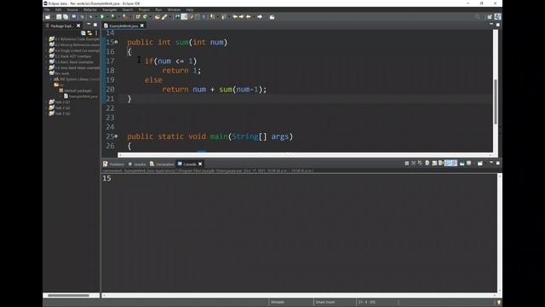Click the console output '15'
Viewport: 545px width, 307px height.
107,178
